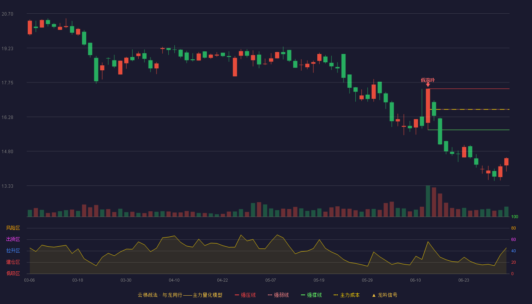The image size is (532, 304).
Task: Click the 19.23 price axis label
Action: [x=7, y=48]
